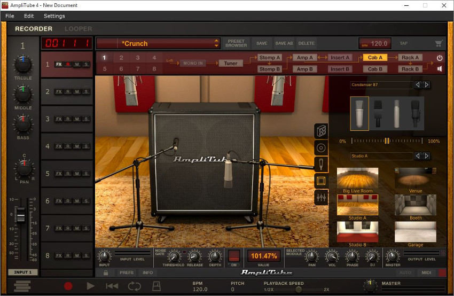The width and height of the screenshot is (454, 296).
Task: Arm record R on track 1
Action: click(x=68, y=64)
